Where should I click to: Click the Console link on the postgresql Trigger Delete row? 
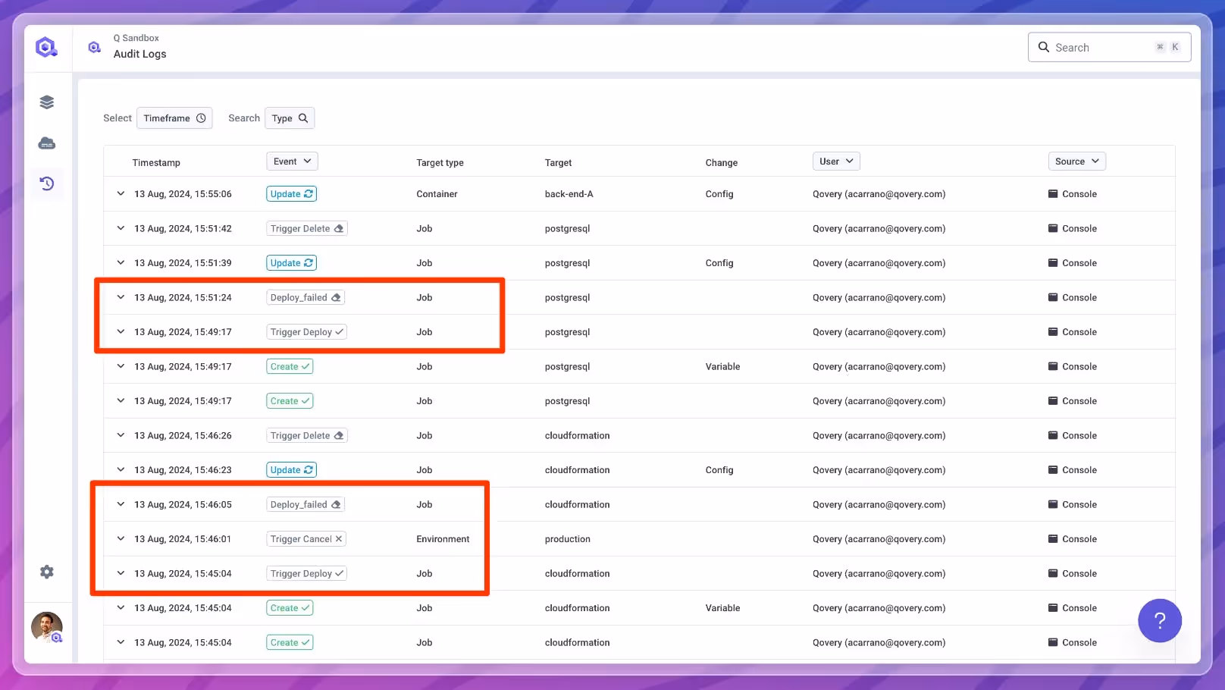pos(1072,228)
